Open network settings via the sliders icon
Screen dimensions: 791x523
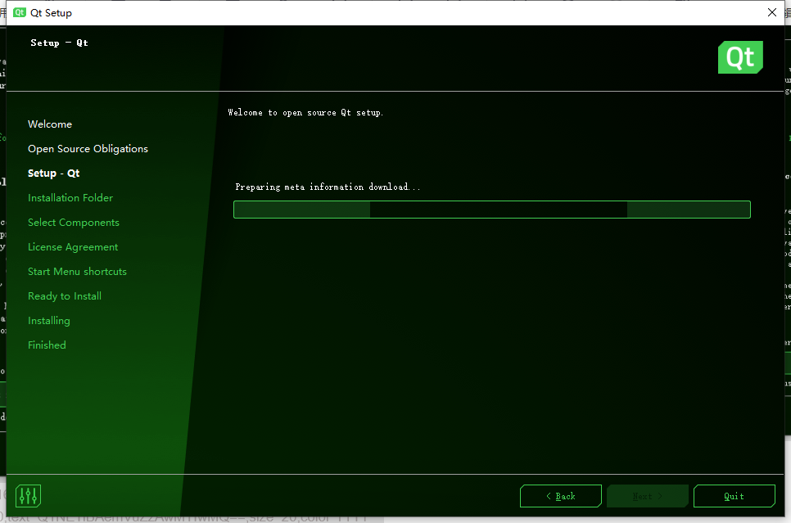[x=27, y=495]
